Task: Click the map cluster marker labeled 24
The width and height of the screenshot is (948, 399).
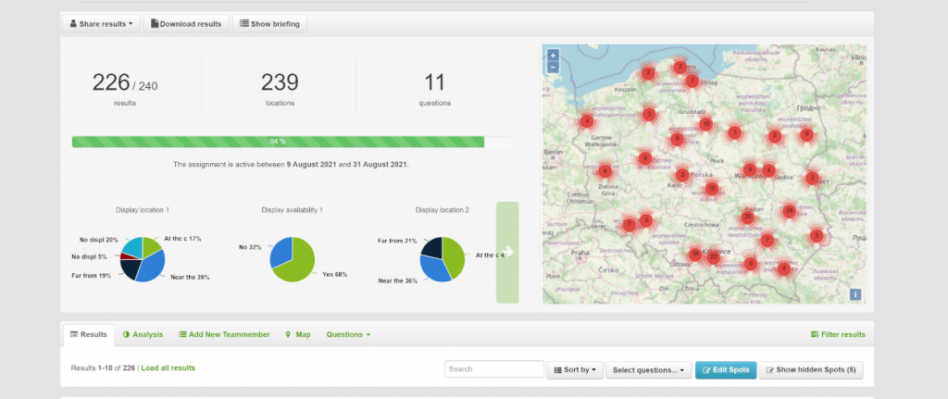Action: [789, 211]
